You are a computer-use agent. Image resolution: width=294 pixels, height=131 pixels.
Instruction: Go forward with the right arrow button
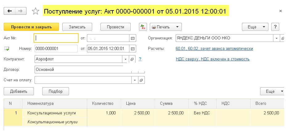point(21,11)
